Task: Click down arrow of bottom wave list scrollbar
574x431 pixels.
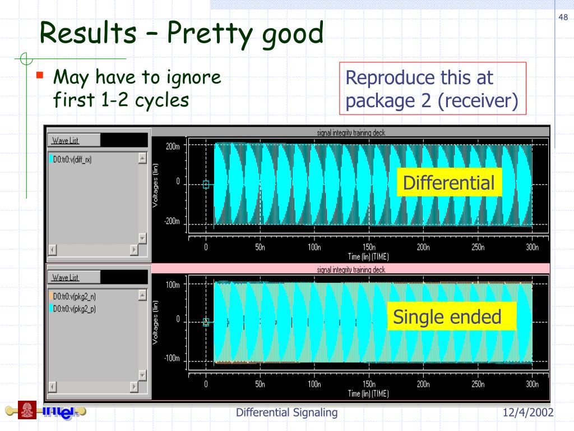Action: 142,375
